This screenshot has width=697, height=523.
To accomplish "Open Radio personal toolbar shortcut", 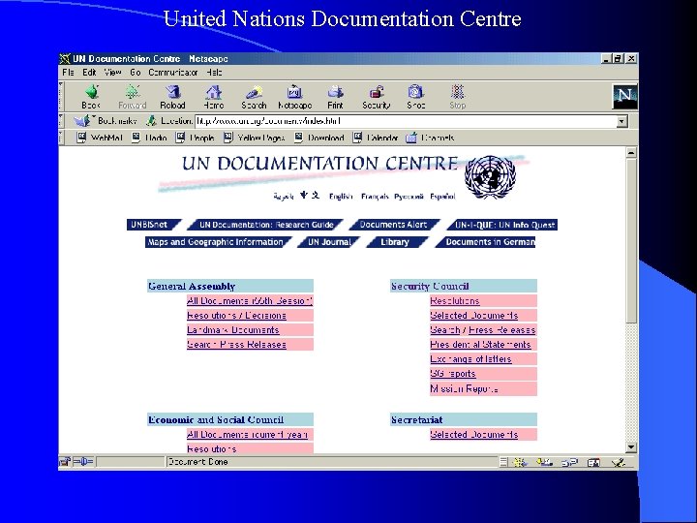I will click(x=150, y=138).
